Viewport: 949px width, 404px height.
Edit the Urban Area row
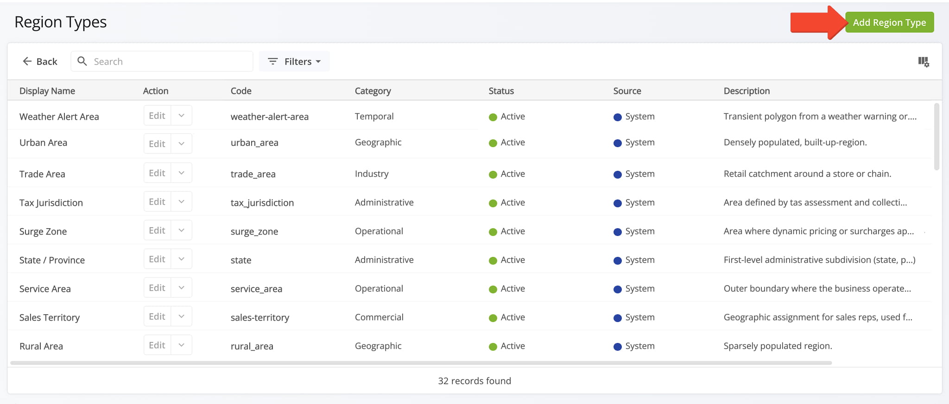tap(157, 143)
